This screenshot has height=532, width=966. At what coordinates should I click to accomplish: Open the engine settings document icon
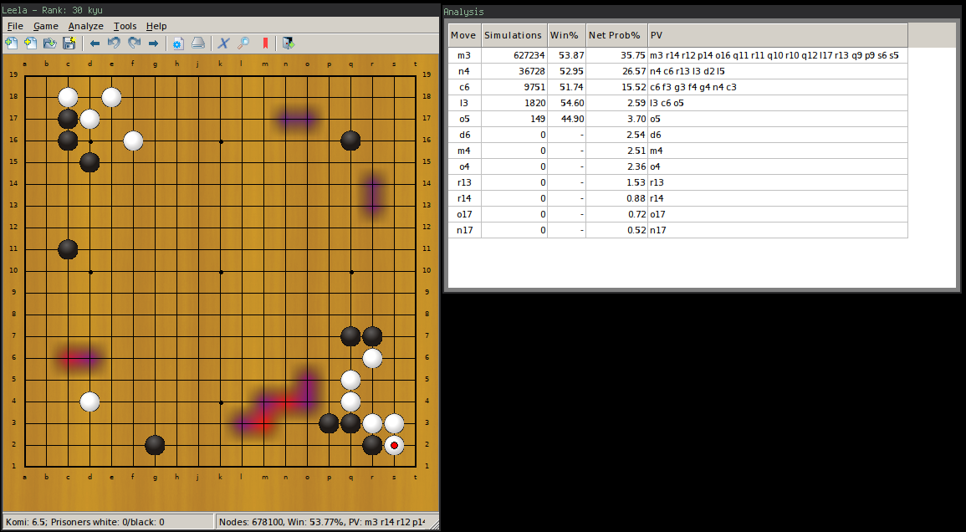(x=176, y=43)
